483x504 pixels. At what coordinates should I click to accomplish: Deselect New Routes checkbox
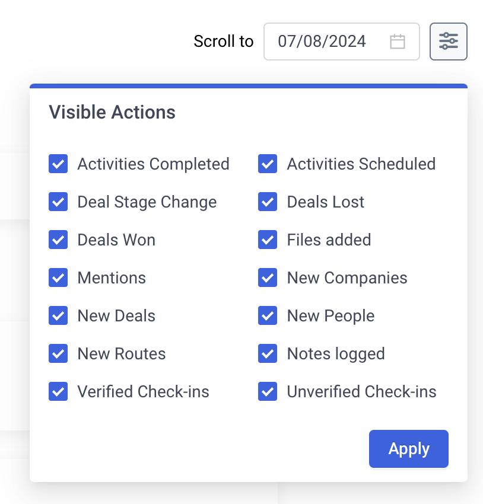click(58, 353)
